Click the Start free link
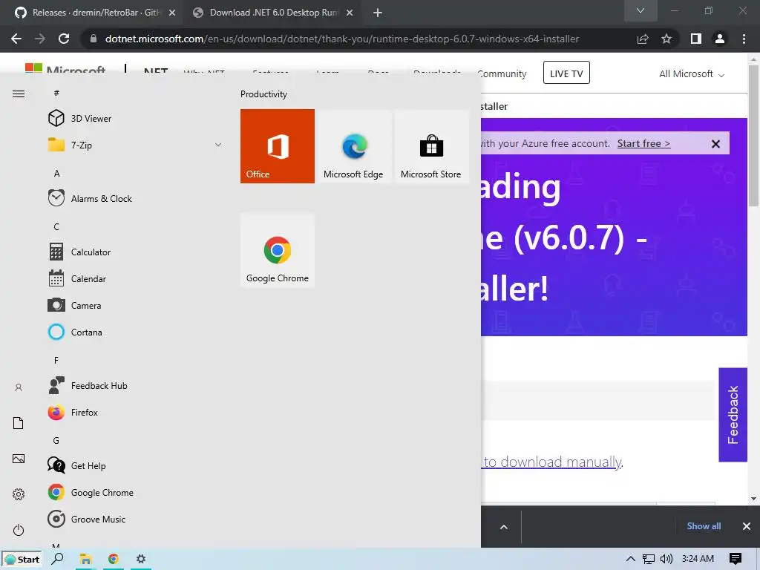This screenshot has height=570, width=760. coord(643,143)
